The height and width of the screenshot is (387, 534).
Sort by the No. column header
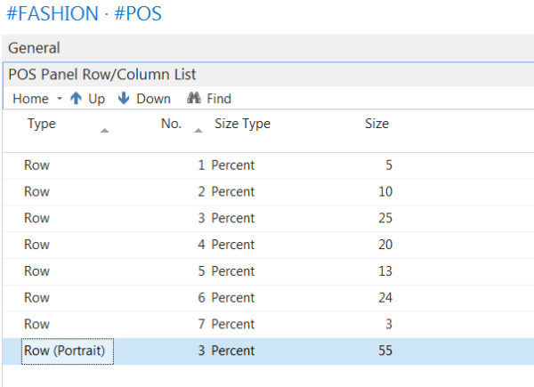click(171, 125)
